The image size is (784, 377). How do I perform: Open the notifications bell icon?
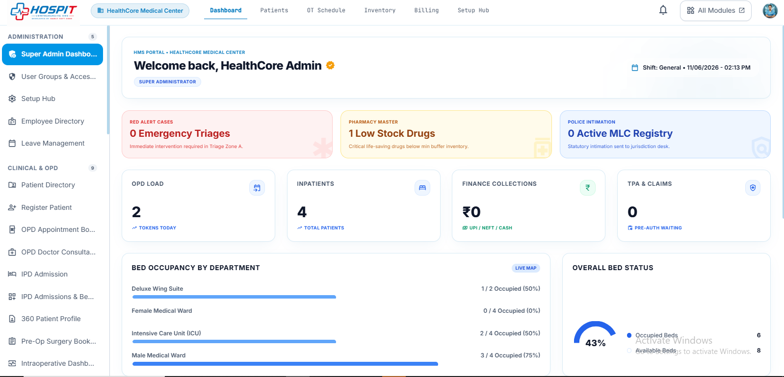point(663,10)
